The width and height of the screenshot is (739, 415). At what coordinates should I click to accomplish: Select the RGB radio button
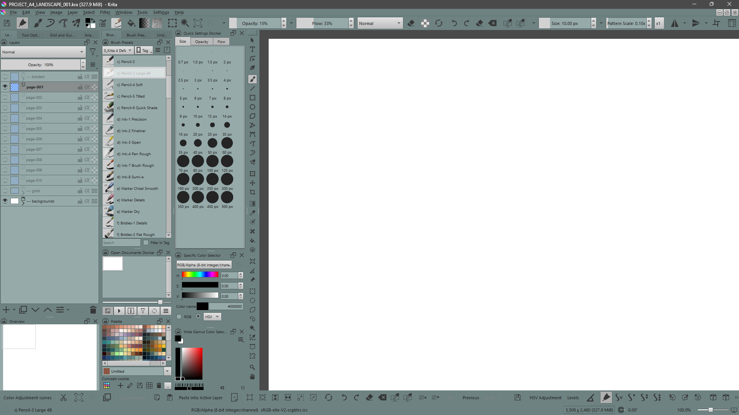tap(179, 317)
